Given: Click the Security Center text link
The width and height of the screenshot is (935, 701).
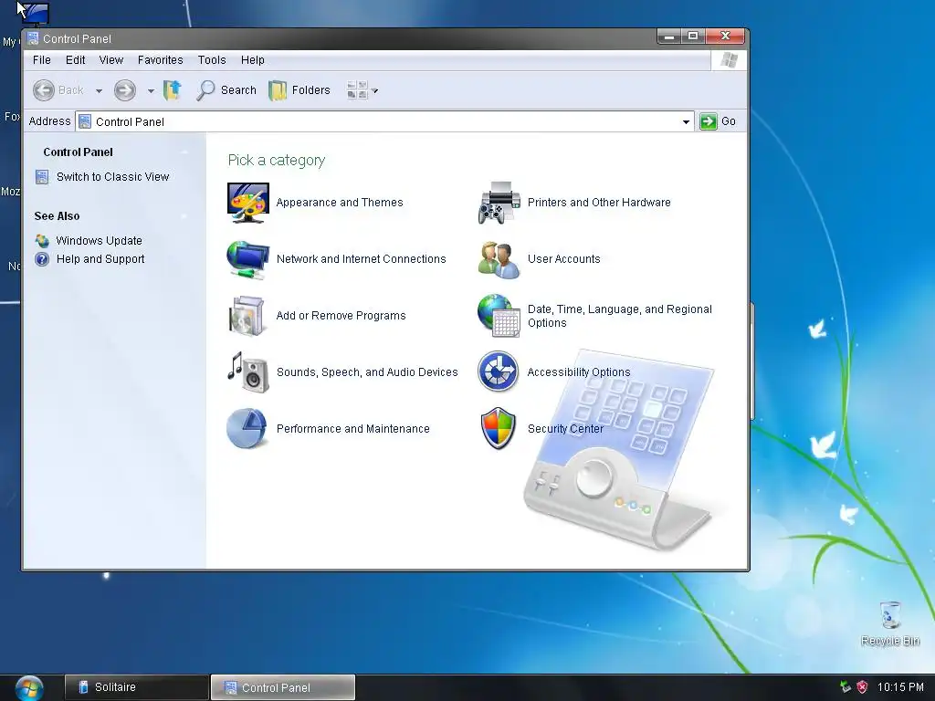Looking at the screenshot, I should point(565,429).
